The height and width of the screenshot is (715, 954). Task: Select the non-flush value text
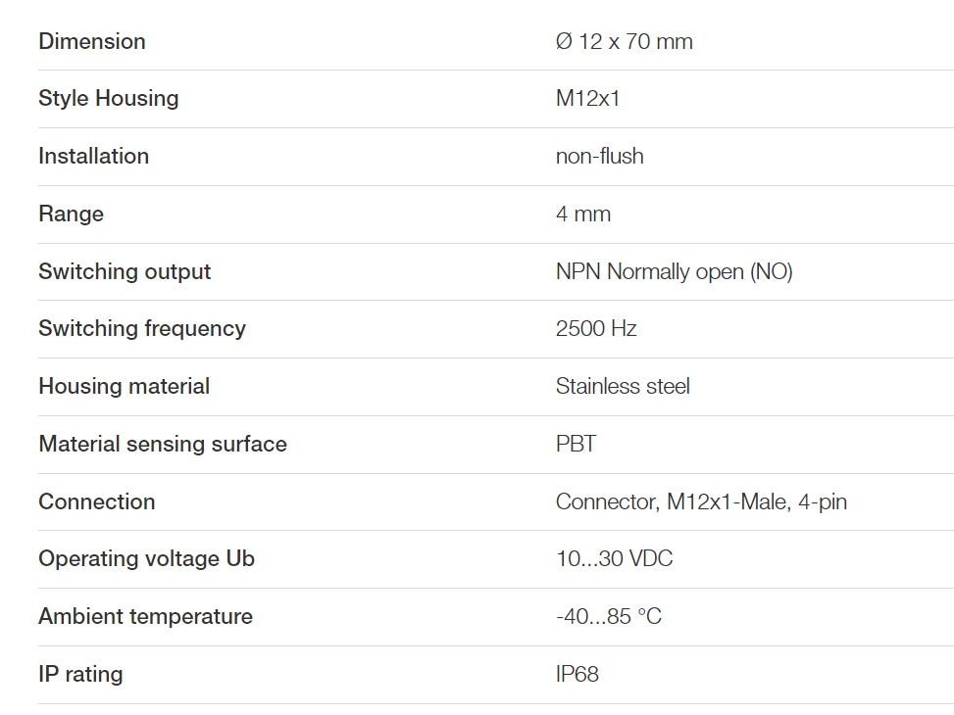pyautogui.click(x=599, y=157)
